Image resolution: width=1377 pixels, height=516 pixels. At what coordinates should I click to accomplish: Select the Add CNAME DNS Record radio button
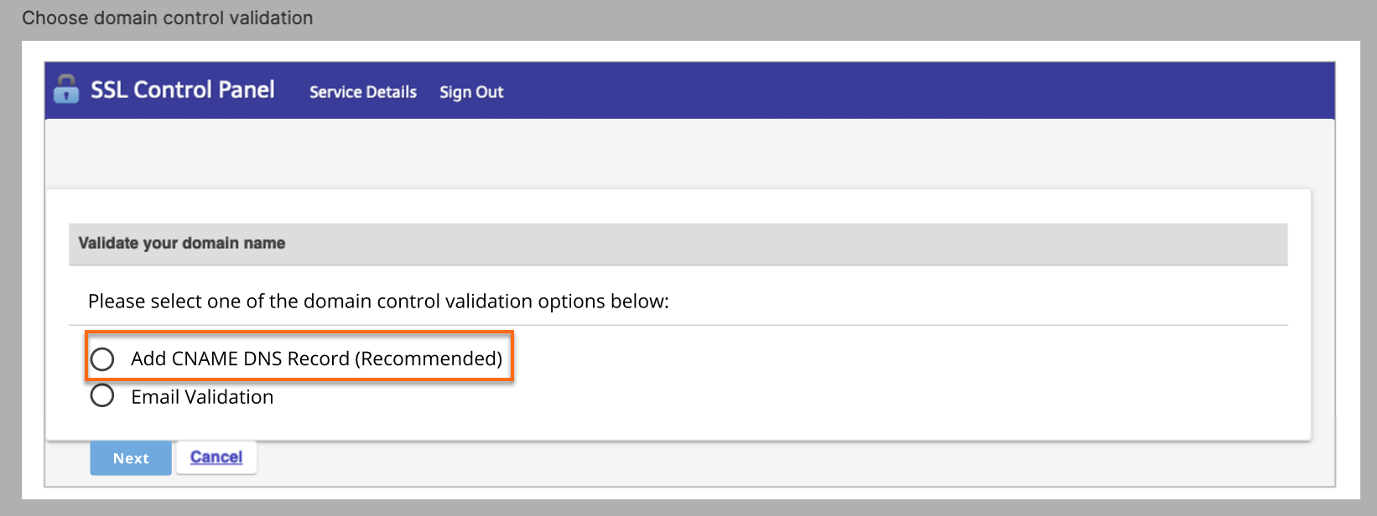pyautogui.click(x=102, y=359)
